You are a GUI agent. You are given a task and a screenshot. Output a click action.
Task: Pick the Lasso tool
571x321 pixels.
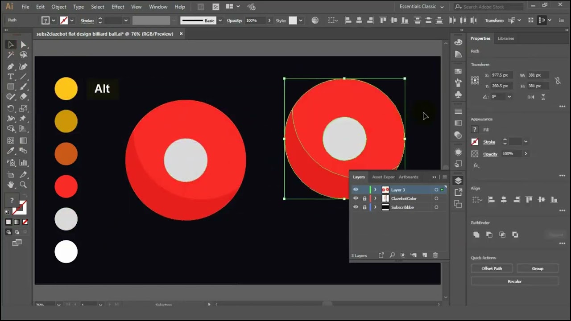[x=24, y=55]
